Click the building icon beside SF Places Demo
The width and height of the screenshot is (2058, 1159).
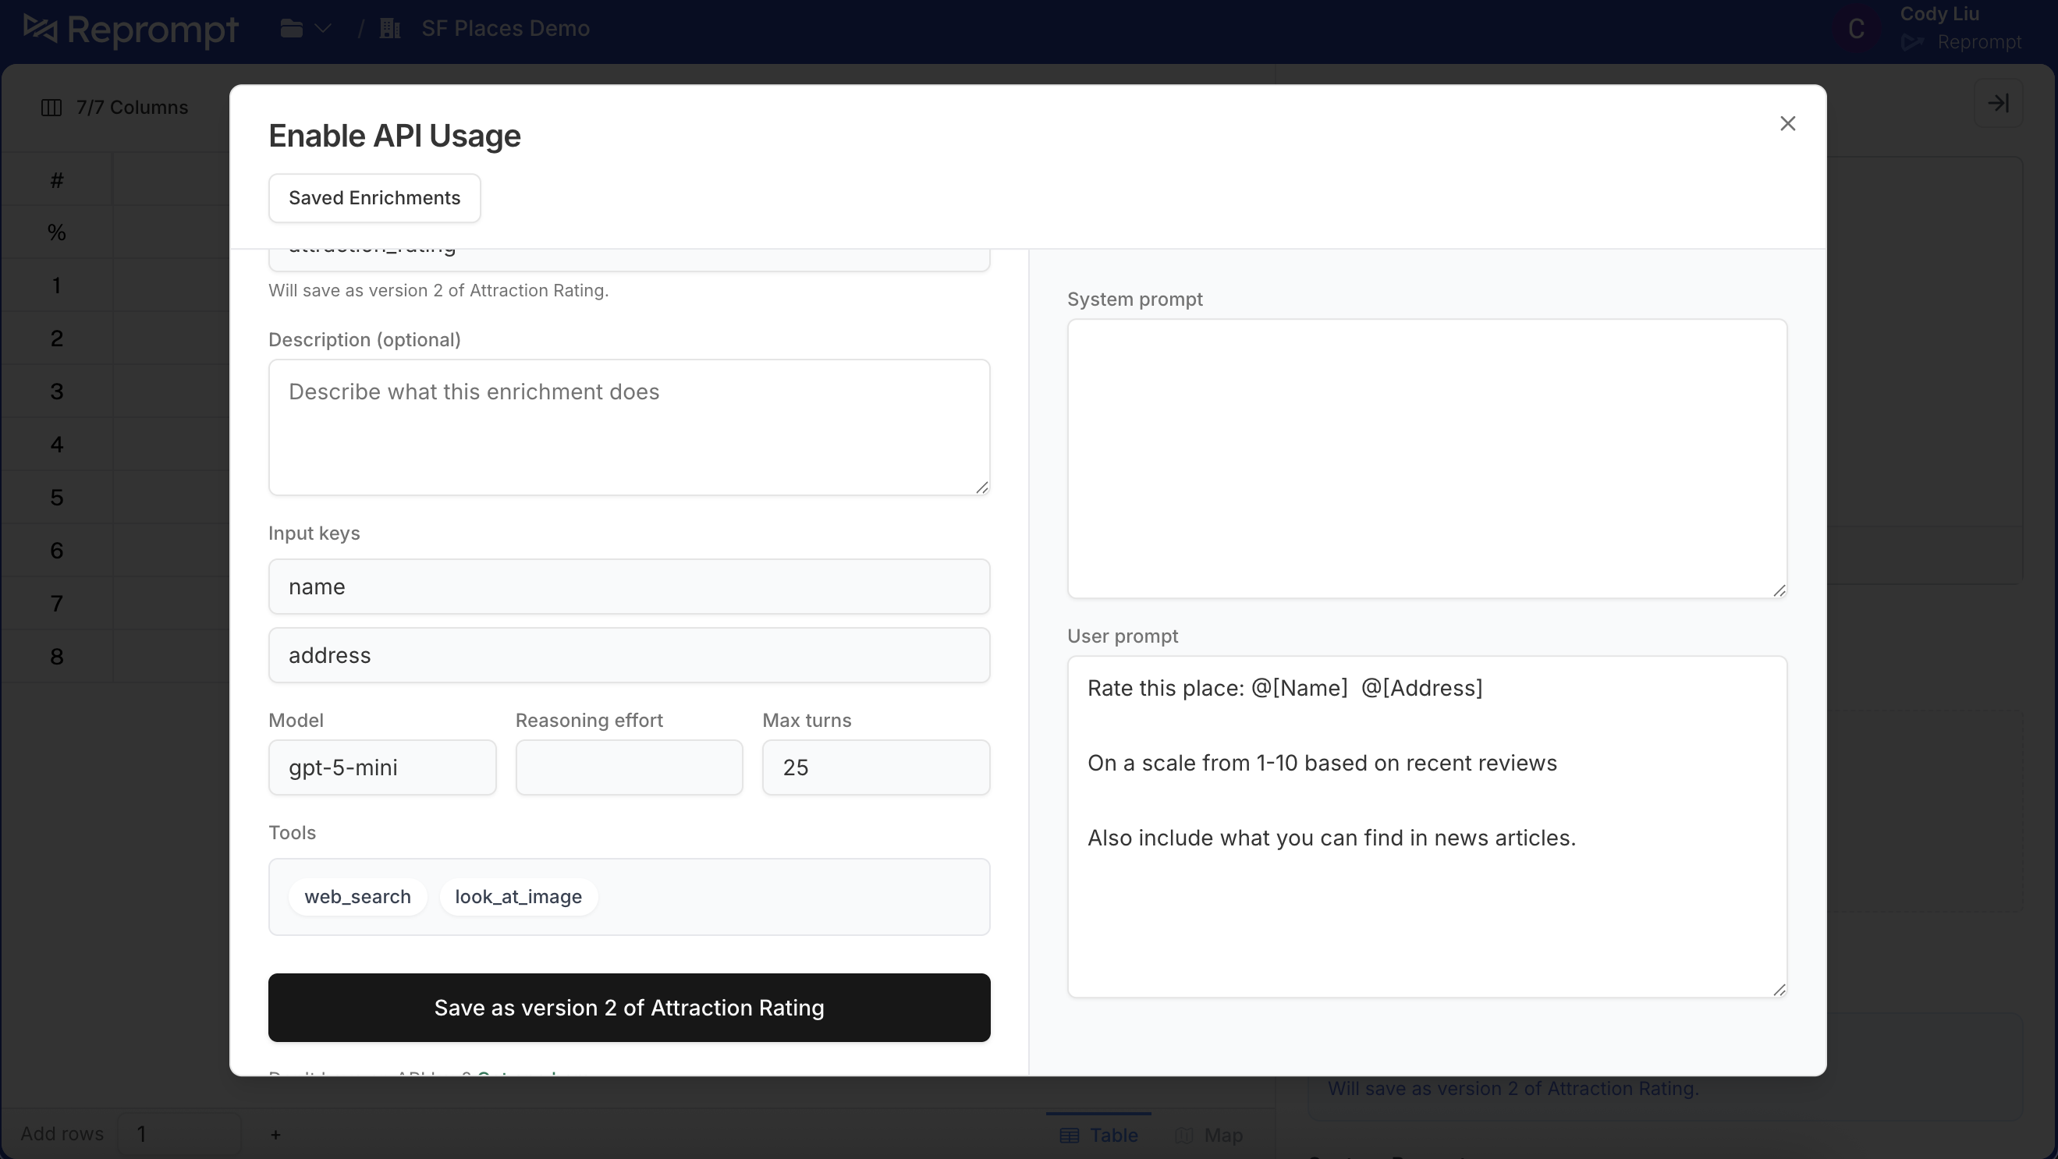[389, 28]
